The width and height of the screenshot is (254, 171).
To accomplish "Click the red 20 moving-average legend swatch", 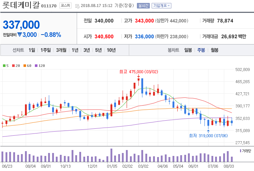I will click(x=14, y=66).
